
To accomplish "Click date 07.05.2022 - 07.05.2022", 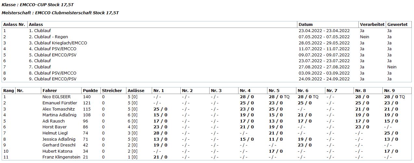I will coord(324,37).
